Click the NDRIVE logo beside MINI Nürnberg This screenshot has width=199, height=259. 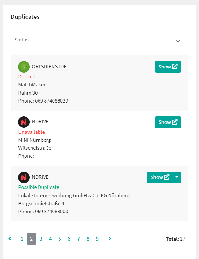(24, 122)
